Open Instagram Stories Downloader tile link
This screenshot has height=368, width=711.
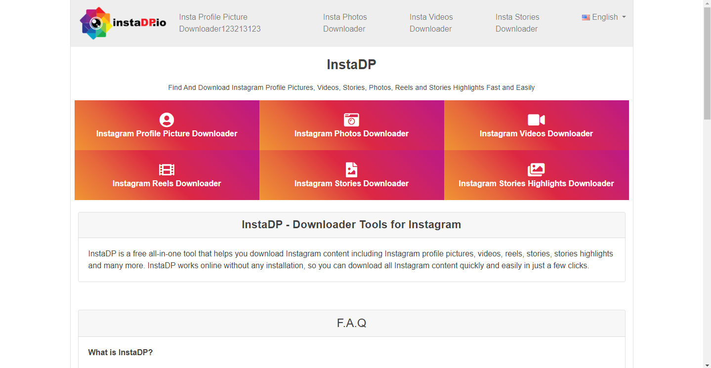(x=352, y=175)
